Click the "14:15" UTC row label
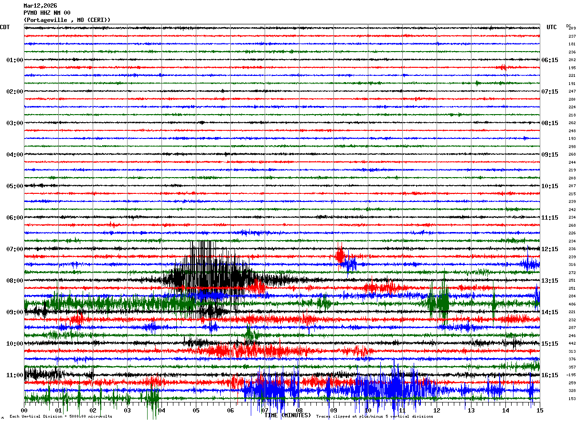Screen dimensions: 578x423 click(550, 312)
